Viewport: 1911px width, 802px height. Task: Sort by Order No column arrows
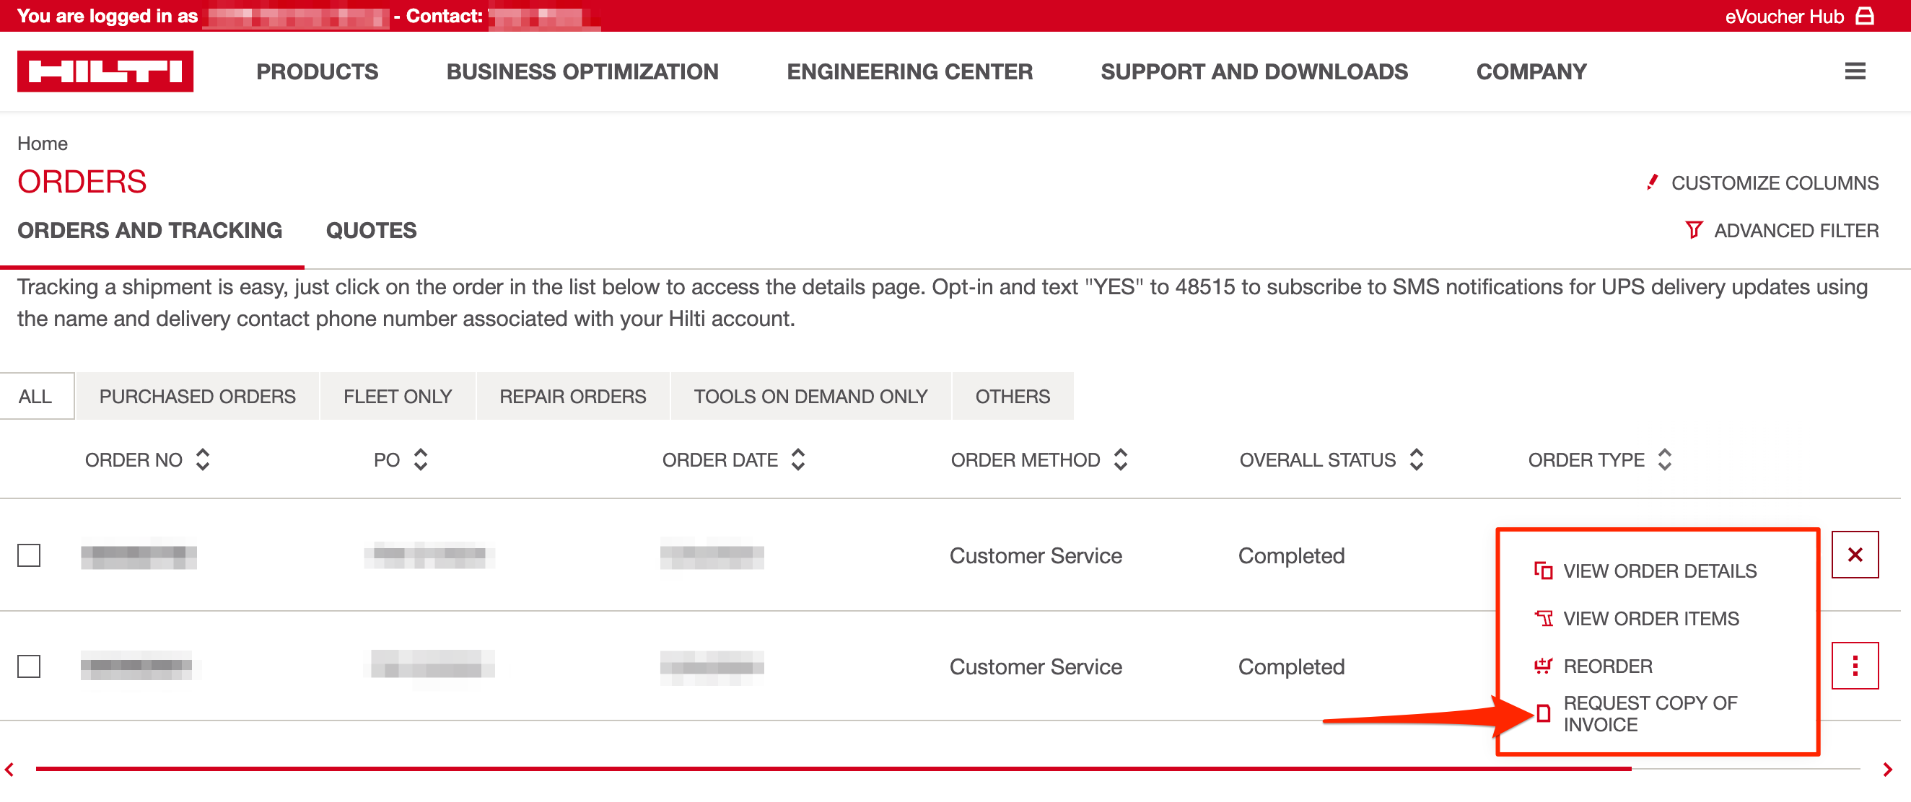[203, 459]
